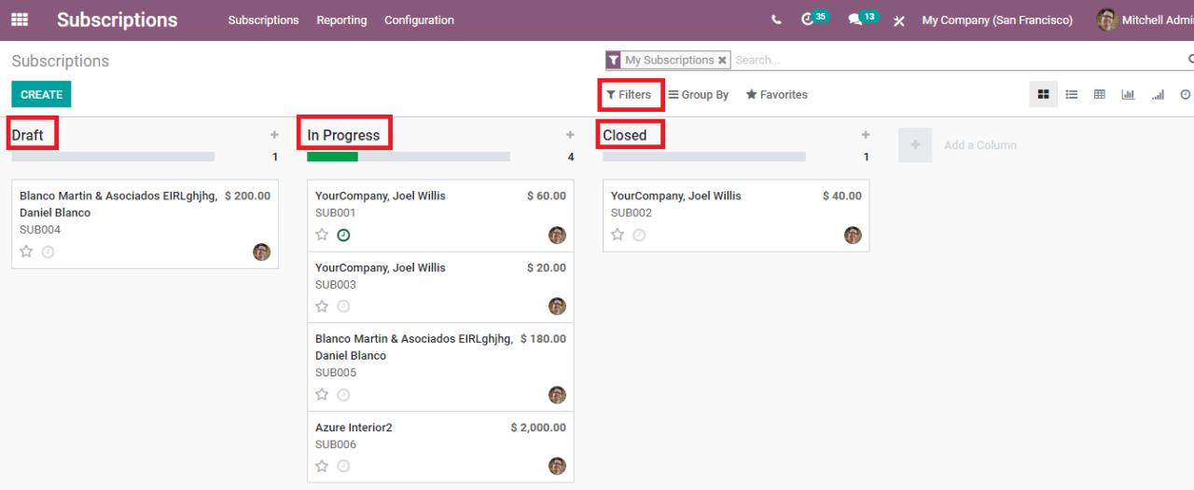
Task: Star the SUB005 subscription as favorite
Action: pyautogui.click(x=322, y=395)
